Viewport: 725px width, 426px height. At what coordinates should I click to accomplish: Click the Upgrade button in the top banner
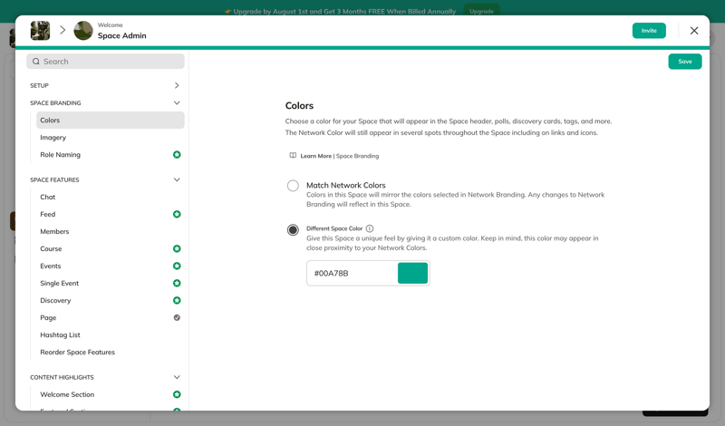(481, 11)
